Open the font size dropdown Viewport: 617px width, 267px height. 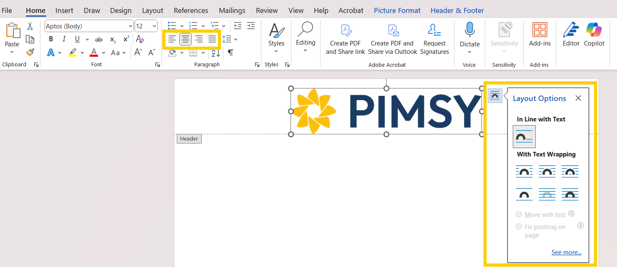coord(153,25)
